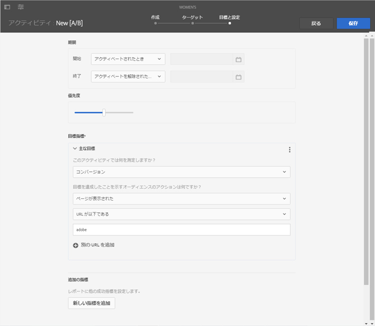375x326 pixels.
Task: Click the 別の URL を追加 link
Action: coord(97,245)
